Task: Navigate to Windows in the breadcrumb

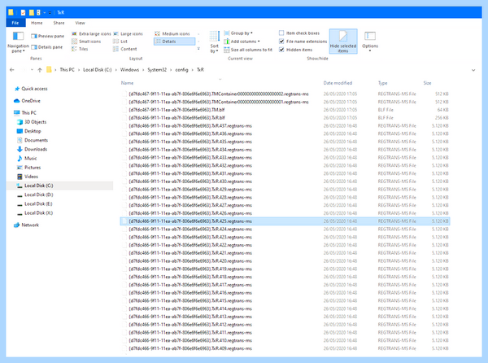Action: point(129,70)
